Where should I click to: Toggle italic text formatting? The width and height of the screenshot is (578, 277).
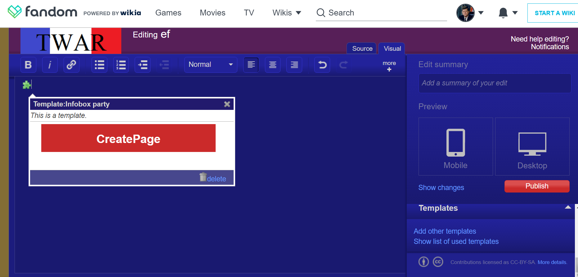click(x=50, y=65)
